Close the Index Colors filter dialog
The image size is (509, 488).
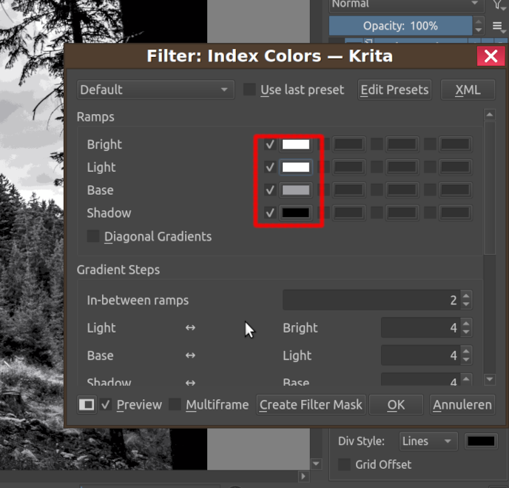490,56
